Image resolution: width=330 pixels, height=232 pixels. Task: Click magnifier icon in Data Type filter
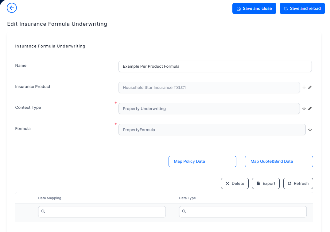[x=184, y=211]
